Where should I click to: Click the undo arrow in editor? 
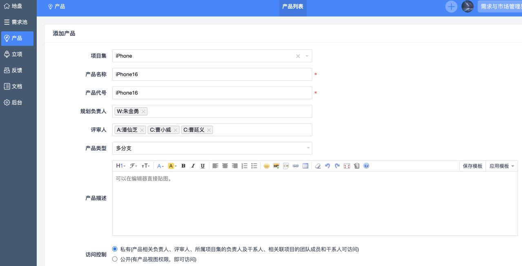[327, 166]
